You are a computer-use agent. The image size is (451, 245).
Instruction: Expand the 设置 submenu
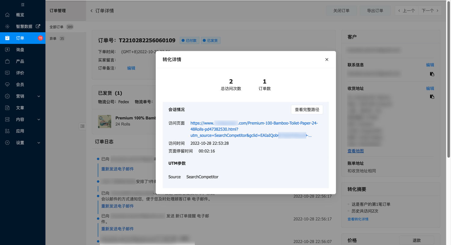point(38,143)
